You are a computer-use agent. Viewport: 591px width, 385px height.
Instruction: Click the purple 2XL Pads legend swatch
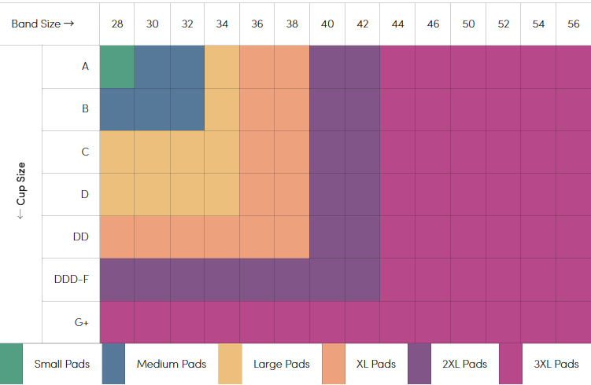[x=419, y=364]
